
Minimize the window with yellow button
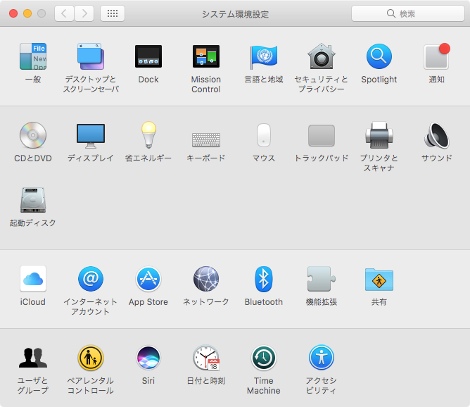[27, 13]
